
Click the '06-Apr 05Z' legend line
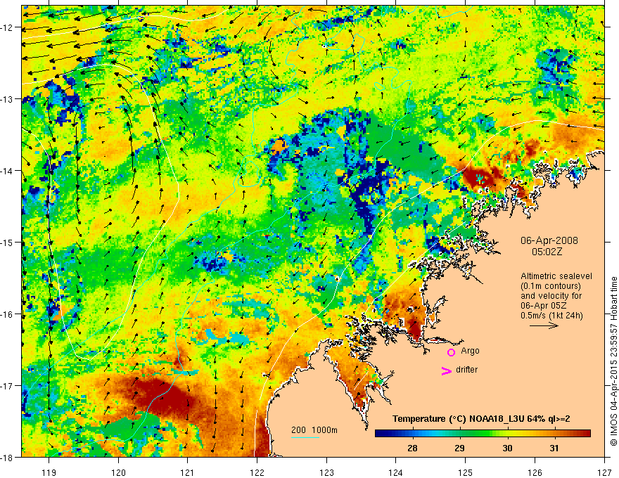[x=543, y=305]
